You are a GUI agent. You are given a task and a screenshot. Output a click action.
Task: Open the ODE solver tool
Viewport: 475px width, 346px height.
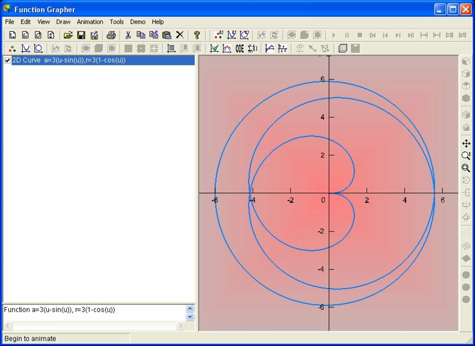click(x=240, y=48)
